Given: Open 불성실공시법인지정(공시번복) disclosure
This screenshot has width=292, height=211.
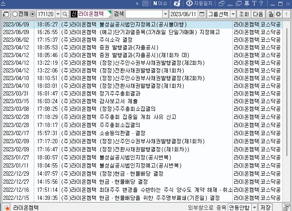Looking at the screenshot, I should [142, 157].
